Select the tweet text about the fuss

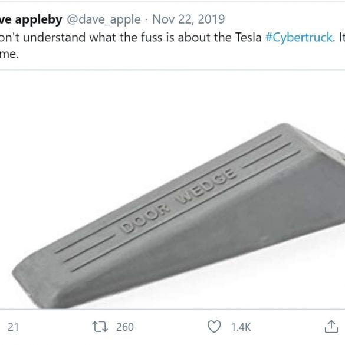[172, 45]
